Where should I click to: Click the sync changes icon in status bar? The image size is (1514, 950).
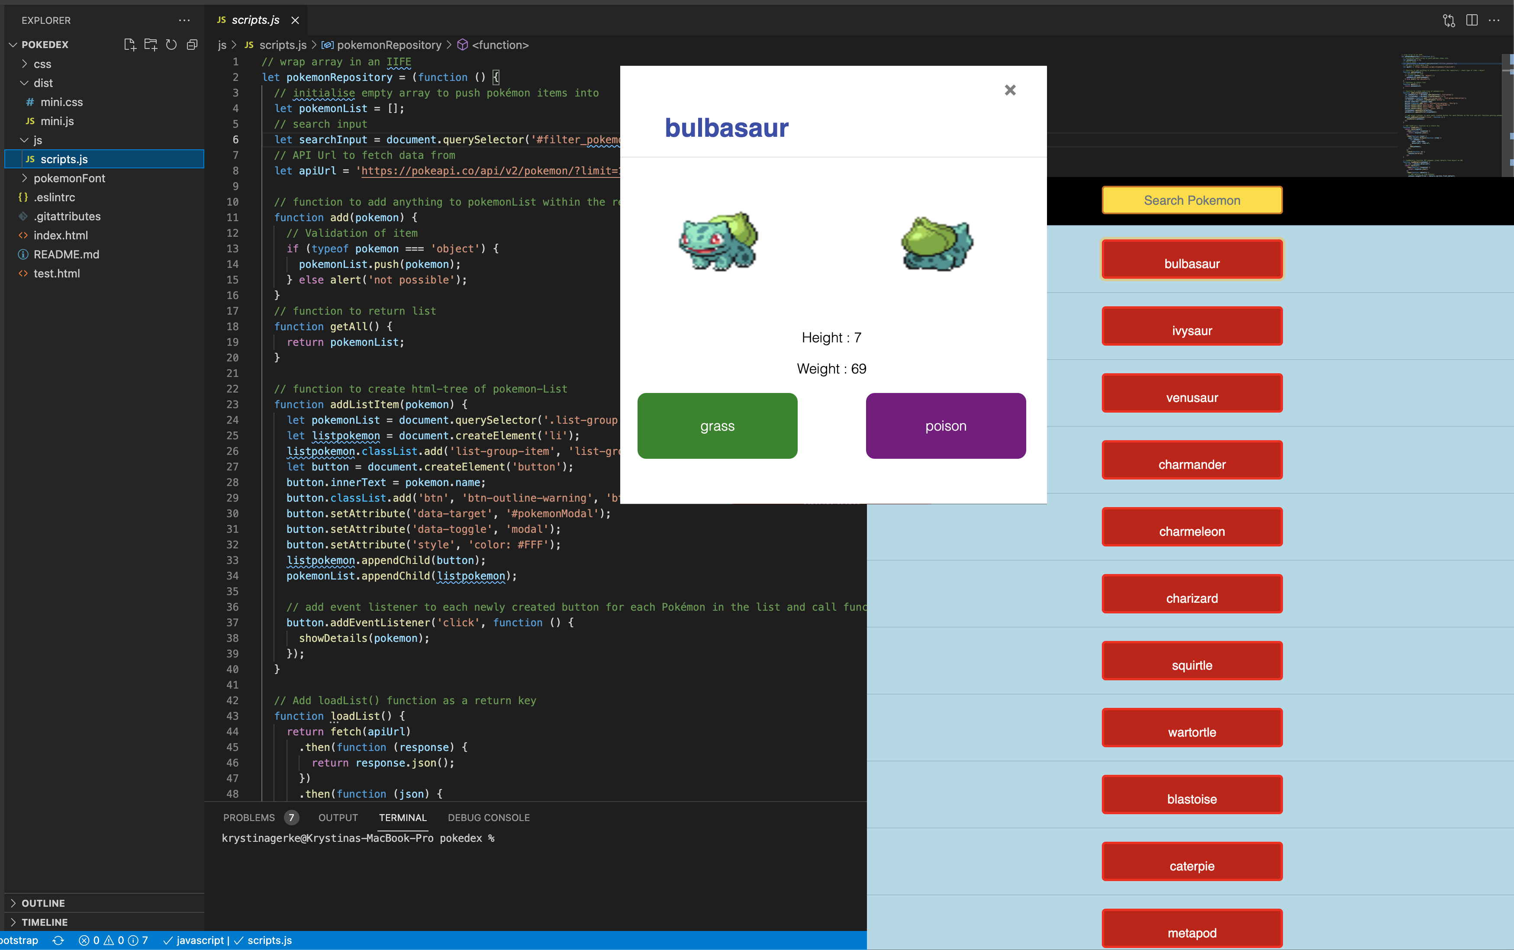pos(58,940)
